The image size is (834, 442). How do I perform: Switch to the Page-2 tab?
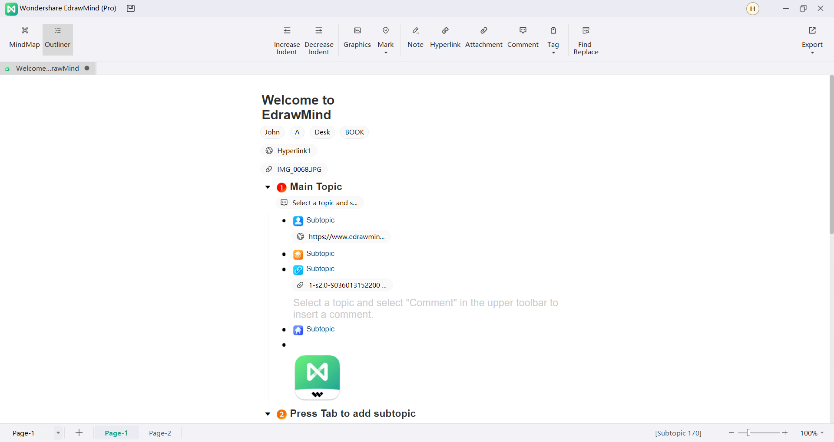coord(160,433)
